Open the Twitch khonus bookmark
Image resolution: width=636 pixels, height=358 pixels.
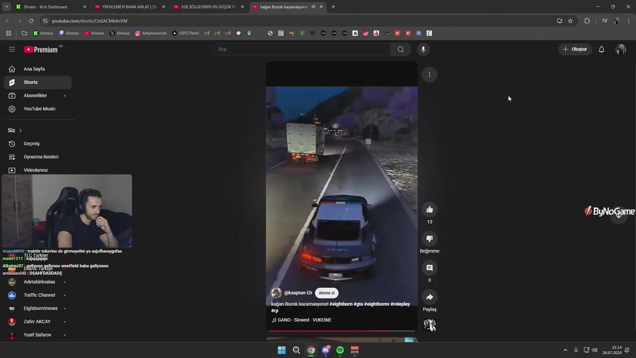click(x=69, y=33)
